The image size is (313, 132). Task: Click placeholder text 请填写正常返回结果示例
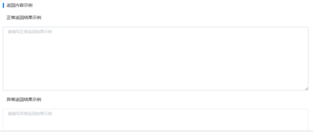pos(30,32)
